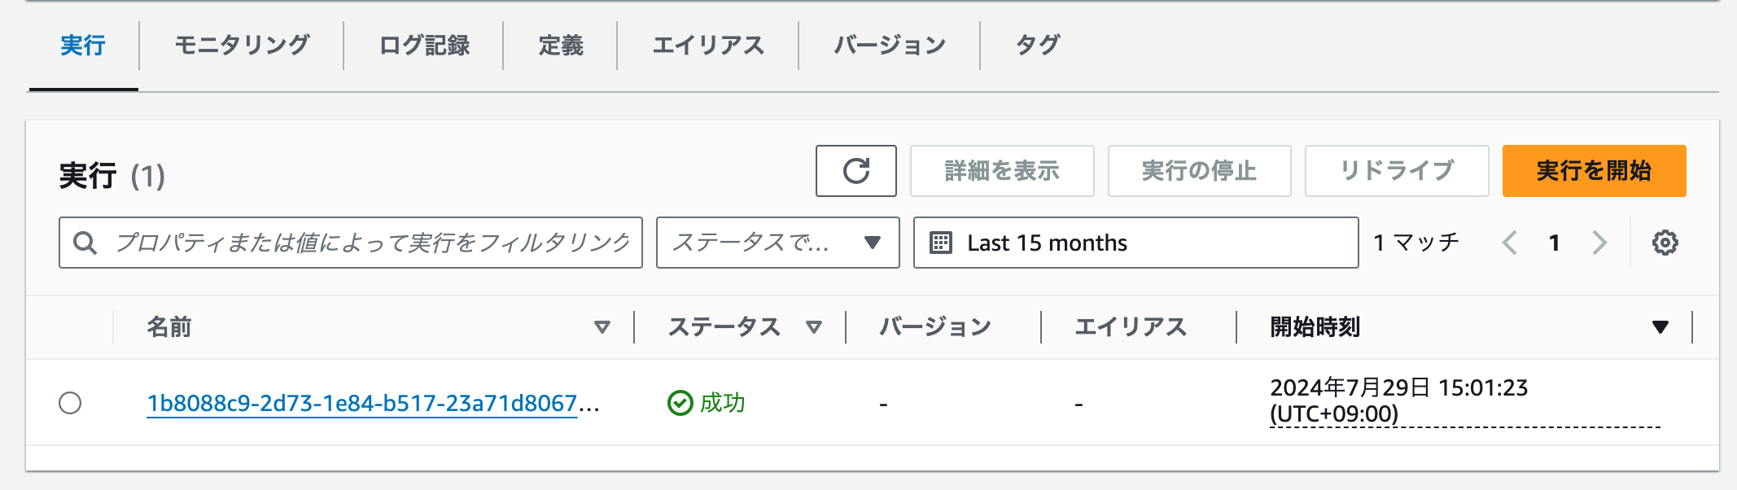Click the 詳細を表示 button

[x=1001, y=171]
